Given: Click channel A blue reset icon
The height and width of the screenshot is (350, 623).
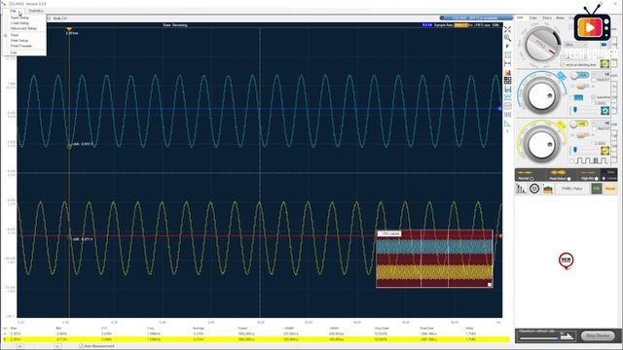Looking at the screenshot, I should click(x=605, y=111).
